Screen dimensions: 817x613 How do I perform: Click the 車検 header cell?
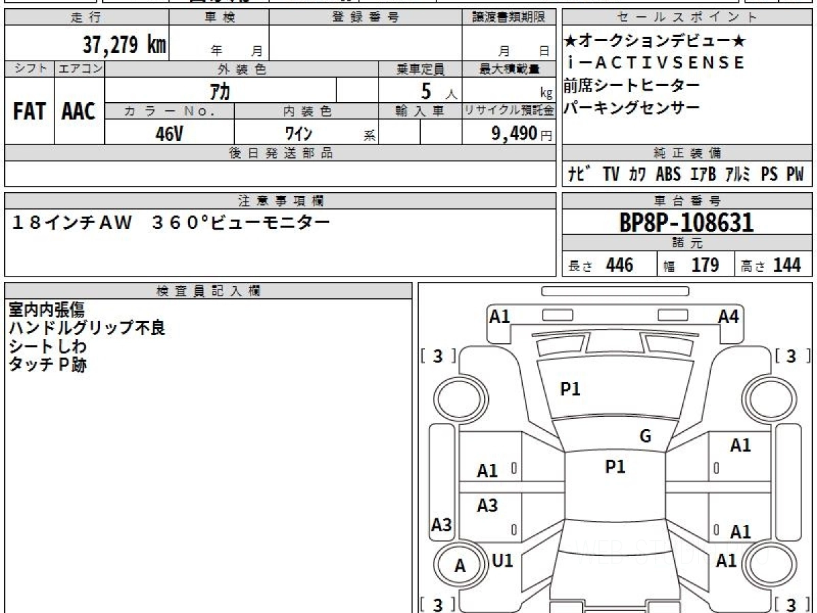[x=218, y=17]
